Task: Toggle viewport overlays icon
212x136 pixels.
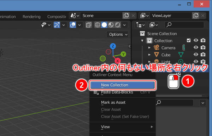Action: (73, 25)
